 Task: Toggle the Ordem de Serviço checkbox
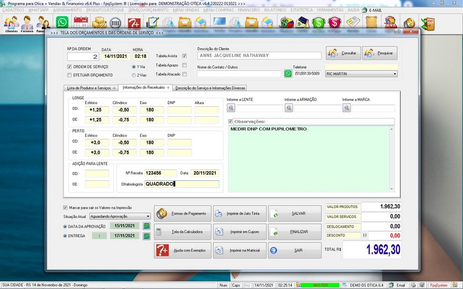(69, 66)
